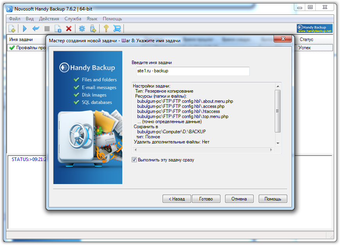
Task: Click the .top.menu.php resource line
Action: pos(183,117)
